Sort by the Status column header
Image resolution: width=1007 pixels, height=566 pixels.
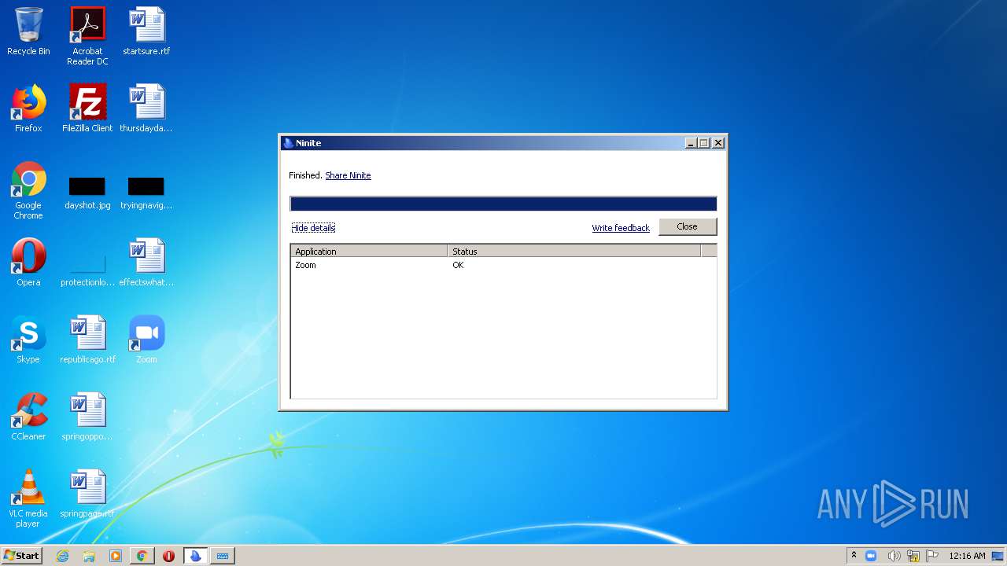[x=574, y=252]
